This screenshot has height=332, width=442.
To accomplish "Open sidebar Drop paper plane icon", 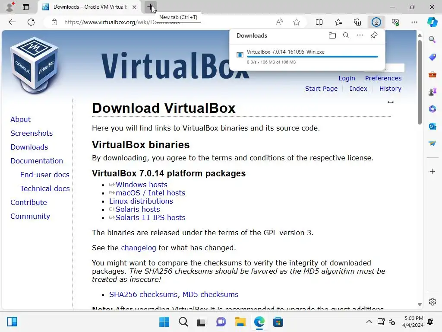I will [433, 144].
